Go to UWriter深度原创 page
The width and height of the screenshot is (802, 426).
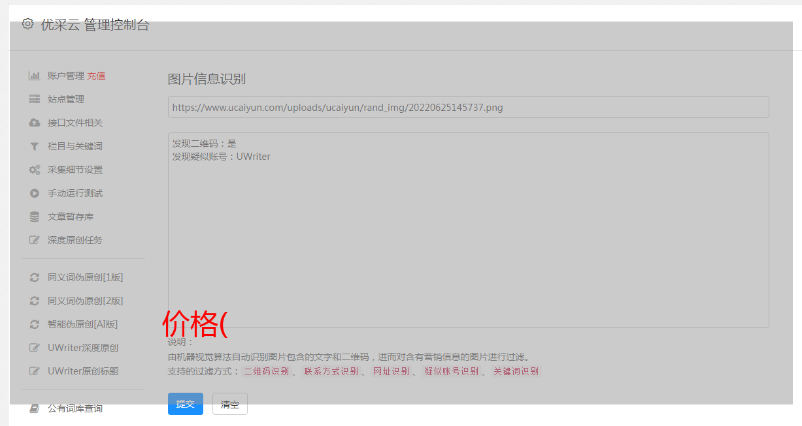pyautogui.click(x=83, y=348)
